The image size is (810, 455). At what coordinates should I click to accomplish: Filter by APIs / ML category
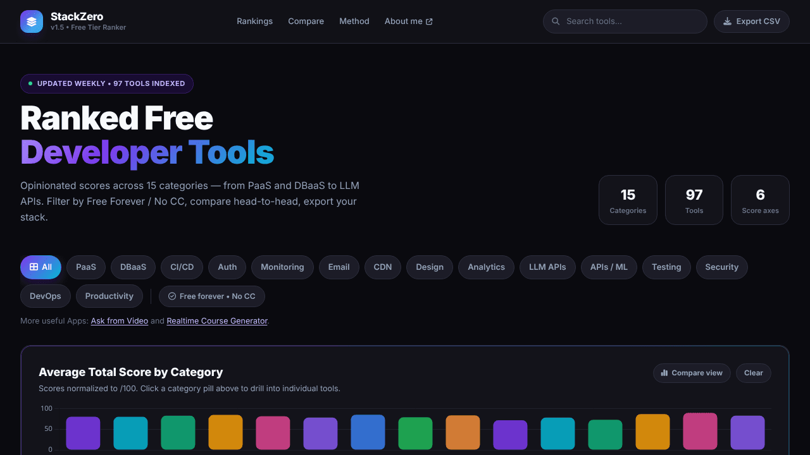pos(609,267)
